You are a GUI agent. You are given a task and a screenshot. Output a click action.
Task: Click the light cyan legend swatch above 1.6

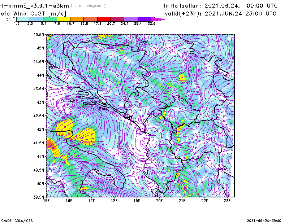tap(23, 19)
